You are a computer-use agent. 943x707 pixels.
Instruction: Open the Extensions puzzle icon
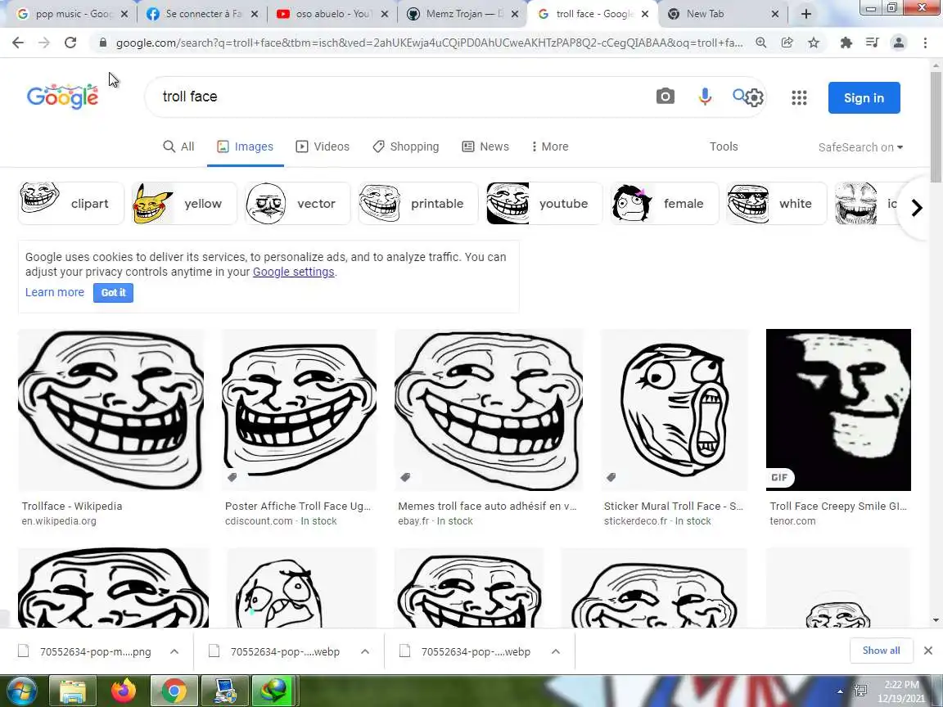coord(846,43)
